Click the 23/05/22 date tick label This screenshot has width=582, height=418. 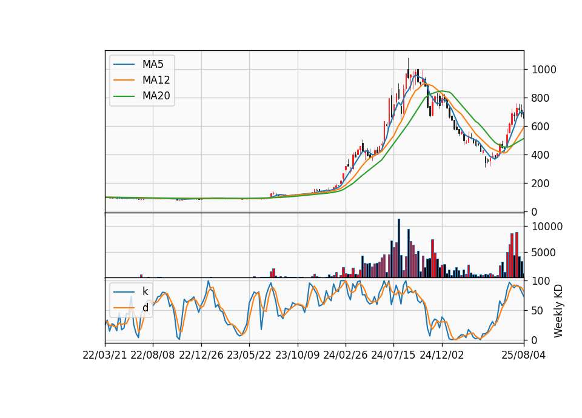pyautogui.click(x=249, y=355)
